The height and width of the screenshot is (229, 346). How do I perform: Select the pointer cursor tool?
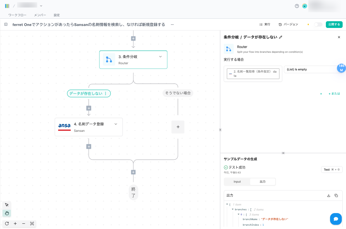click(7, 205)
